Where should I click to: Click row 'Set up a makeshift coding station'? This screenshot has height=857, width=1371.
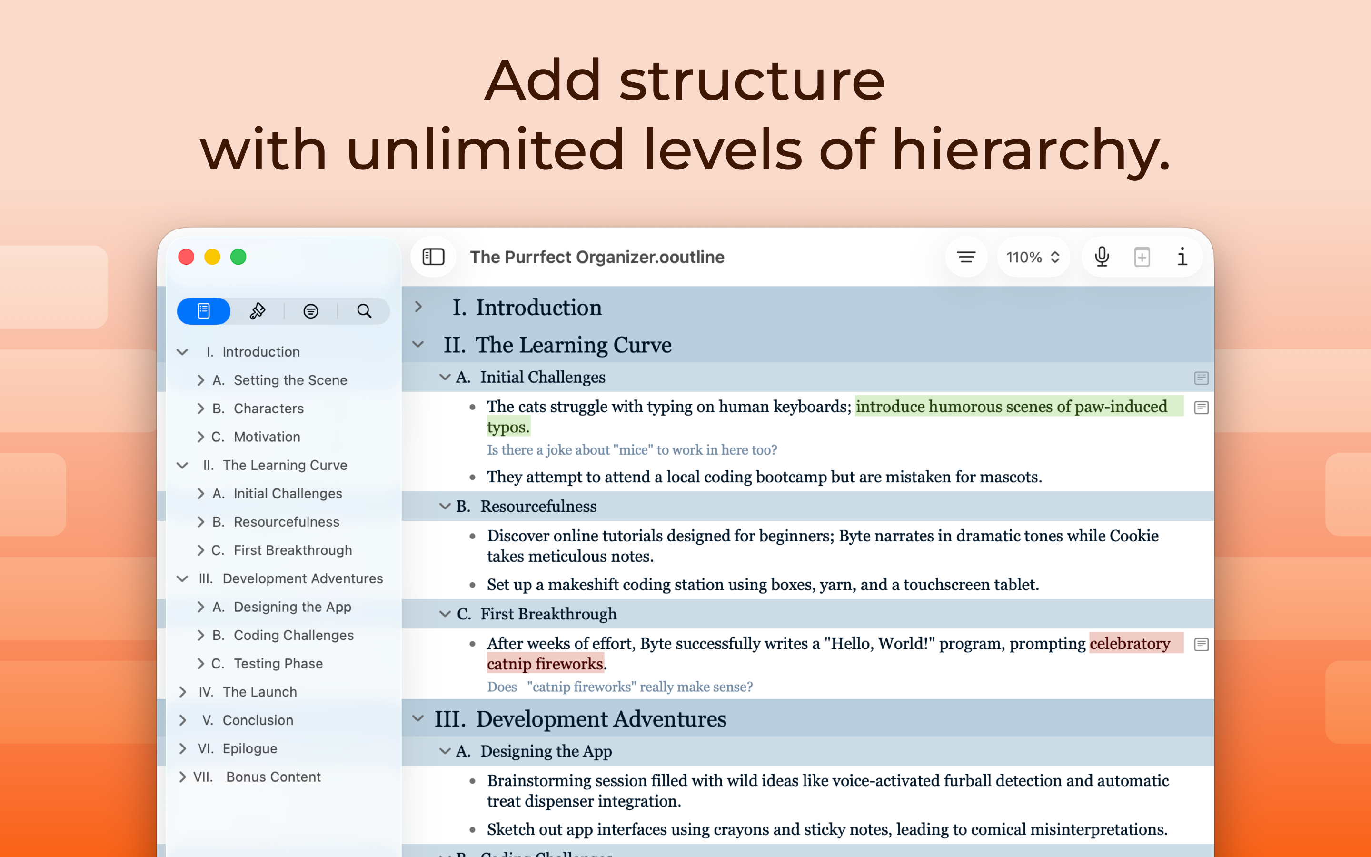tap(763, 584)
